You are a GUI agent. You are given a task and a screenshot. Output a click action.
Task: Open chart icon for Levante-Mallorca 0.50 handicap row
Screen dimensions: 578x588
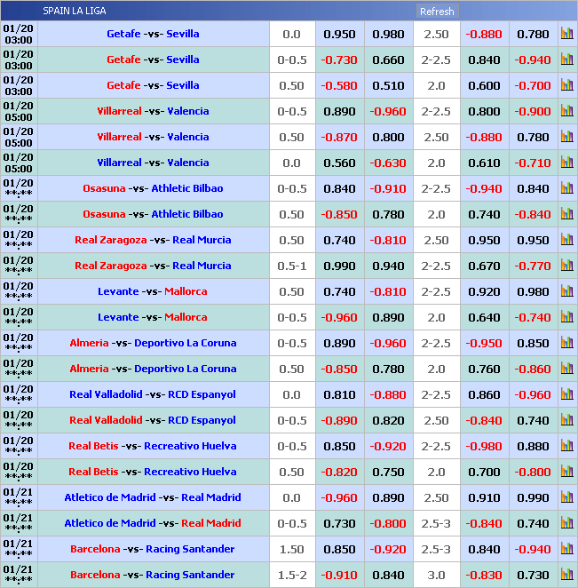[x=566, y=292]
